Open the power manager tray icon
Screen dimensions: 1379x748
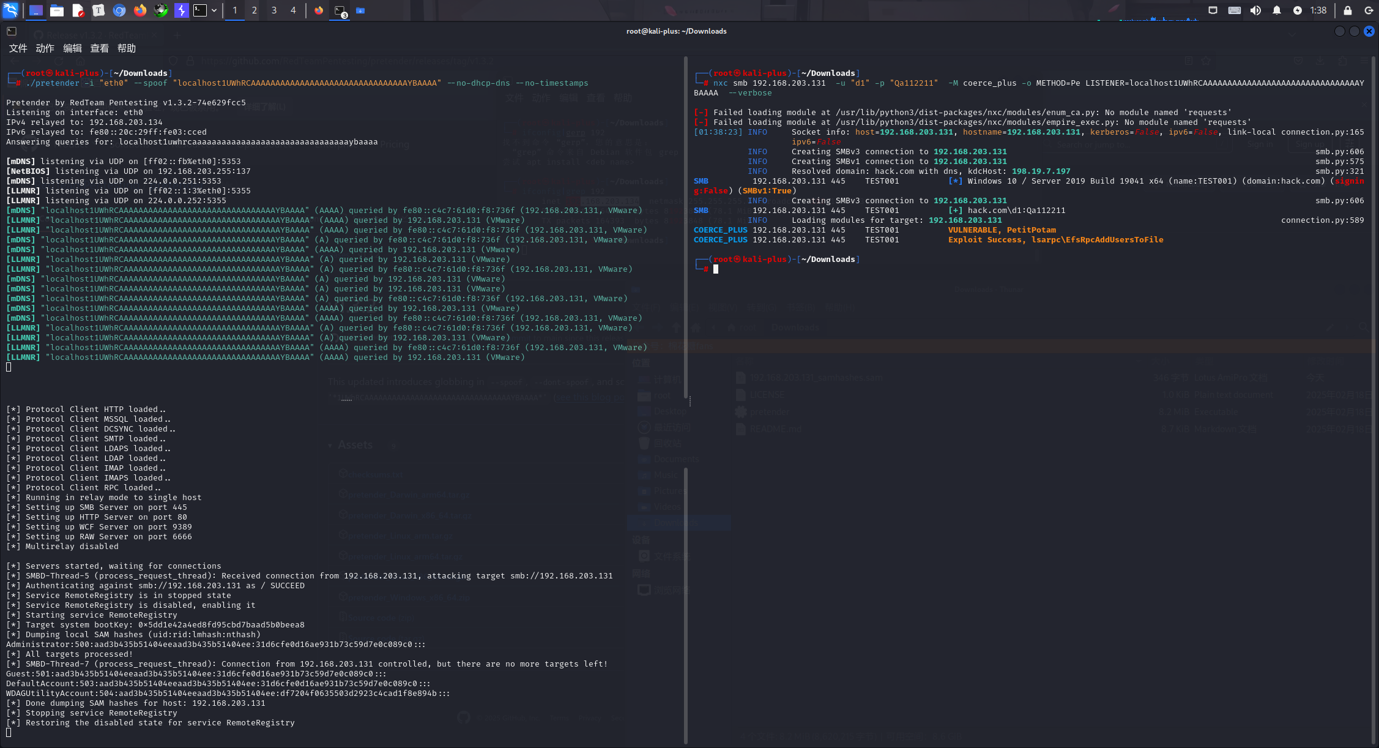point(1297,10)
